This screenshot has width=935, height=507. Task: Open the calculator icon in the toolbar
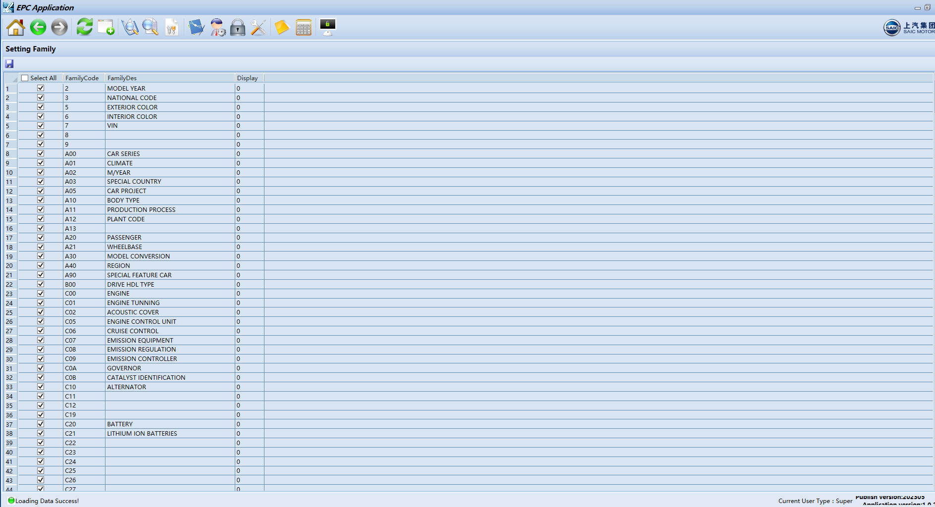(x=304, y=28)
